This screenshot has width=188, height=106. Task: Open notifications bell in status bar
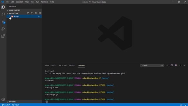click(x=185, y=105)
